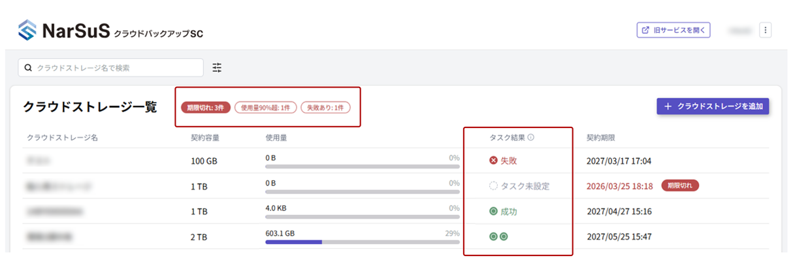
Task: Click the 失敗 task result text
Action: (509, 161)
